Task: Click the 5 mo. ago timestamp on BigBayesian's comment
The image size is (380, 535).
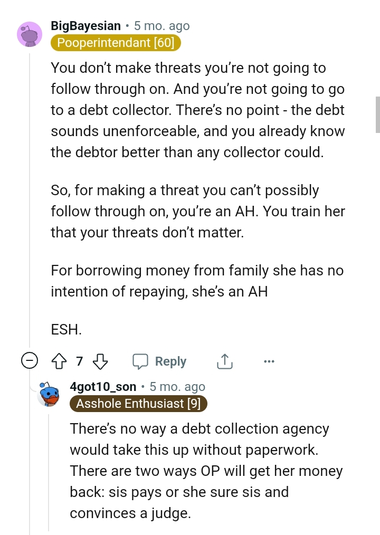Action: [x=161, y=25]
